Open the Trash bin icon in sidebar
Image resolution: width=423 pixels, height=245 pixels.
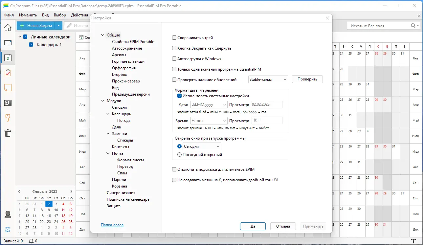(x=8, y=133)
